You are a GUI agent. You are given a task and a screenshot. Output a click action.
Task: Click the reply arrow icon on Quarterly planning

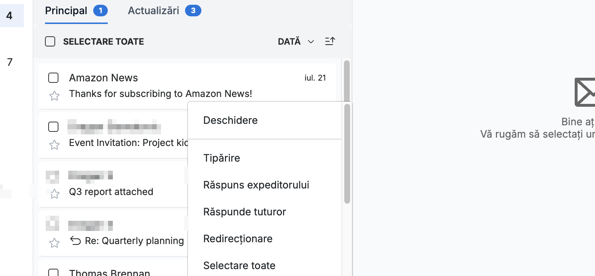pyautogui.click(x=75, y=240)
